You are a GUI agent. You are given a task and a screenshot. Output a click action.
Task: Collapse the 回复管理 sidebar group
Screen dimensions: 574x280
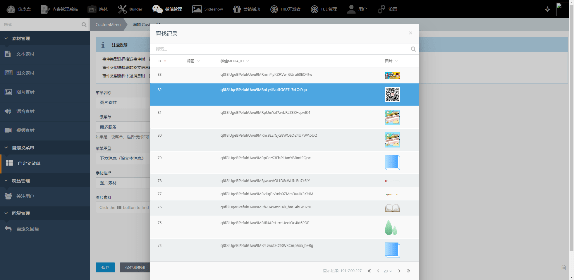45,213
